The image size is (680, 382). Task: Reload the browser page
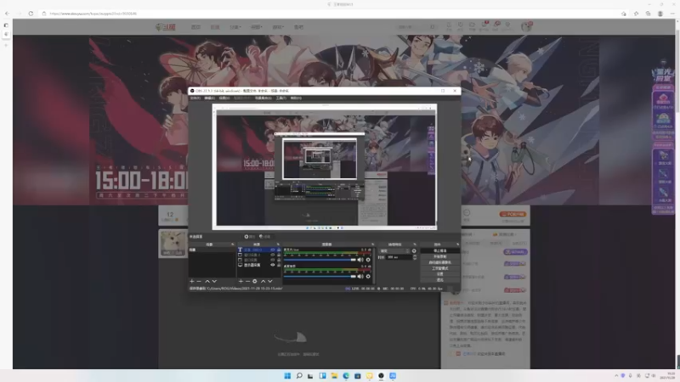click(31, 14)
